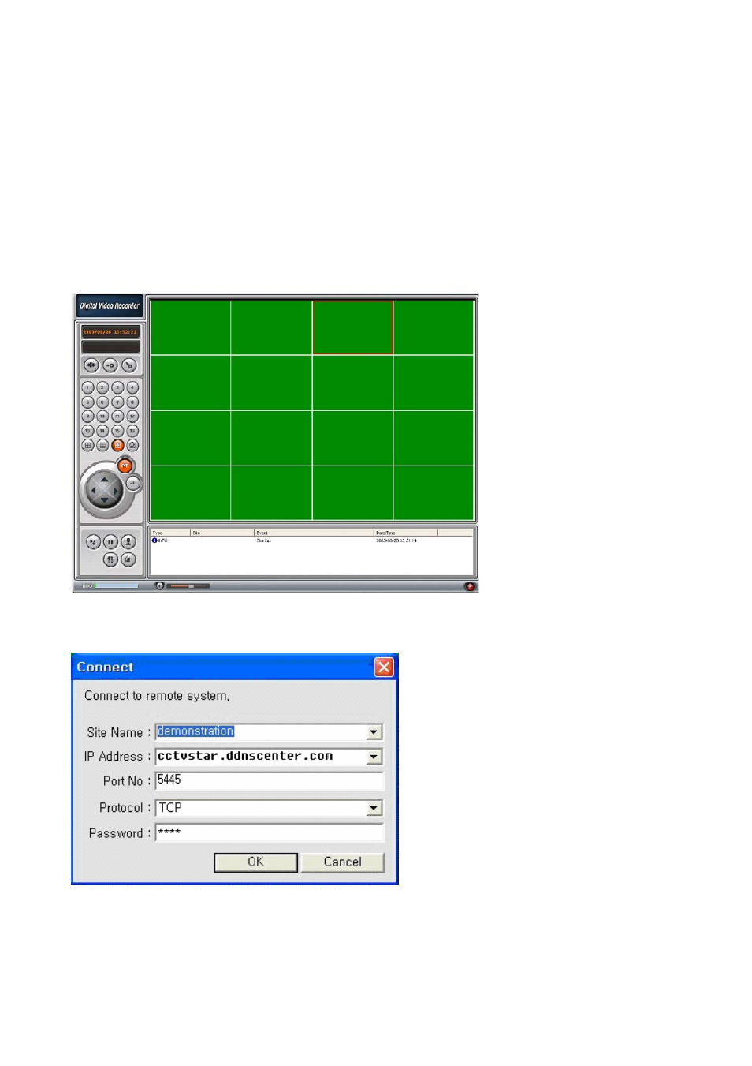Select camera channel 15 button
Image resolution: width=752 pixels, height=1066 pixels.
click(x=117, y=431)
